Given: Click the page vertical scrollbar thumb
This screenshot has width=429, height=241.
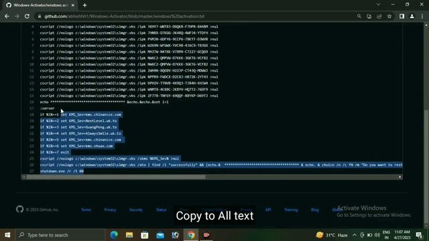Looking at the screenshot, I should (426, 167).
